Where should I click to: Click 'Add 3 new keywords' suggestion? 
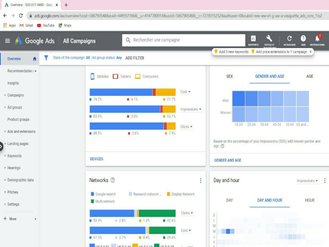click(231, 52)
